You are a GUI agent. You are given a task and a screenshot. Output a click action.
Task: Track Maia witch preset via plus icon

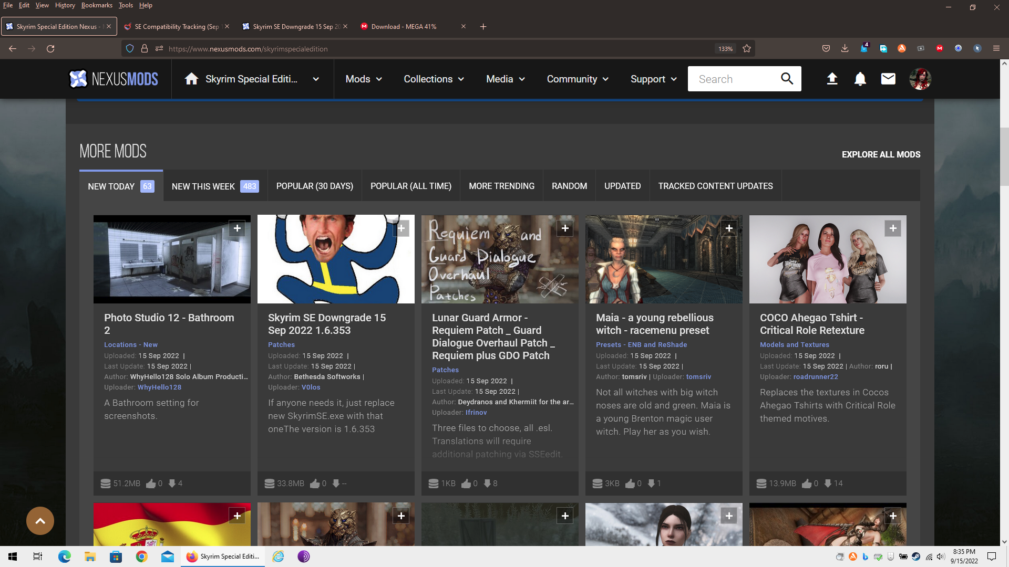pos(729,228)
